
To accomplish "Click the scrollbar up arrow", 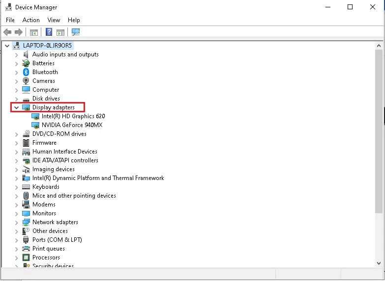I will (x=379, y=46).
